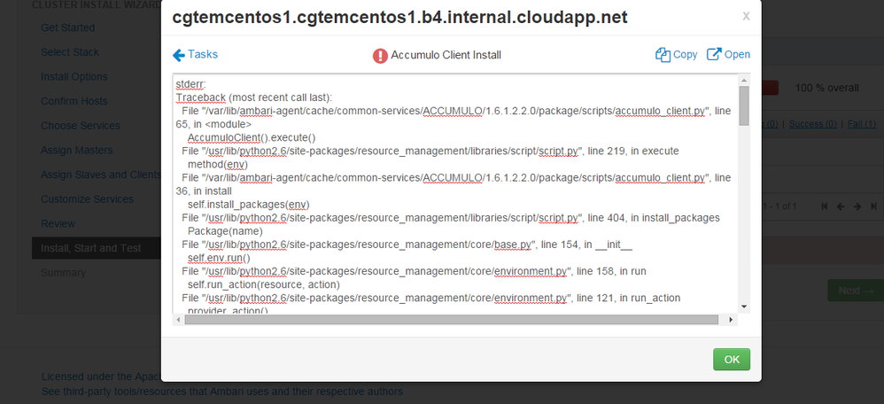Image resolution: width=884 pixels, height=404 pixels.
Task: Click the stderr: label in log
Action: click(191, 84)
